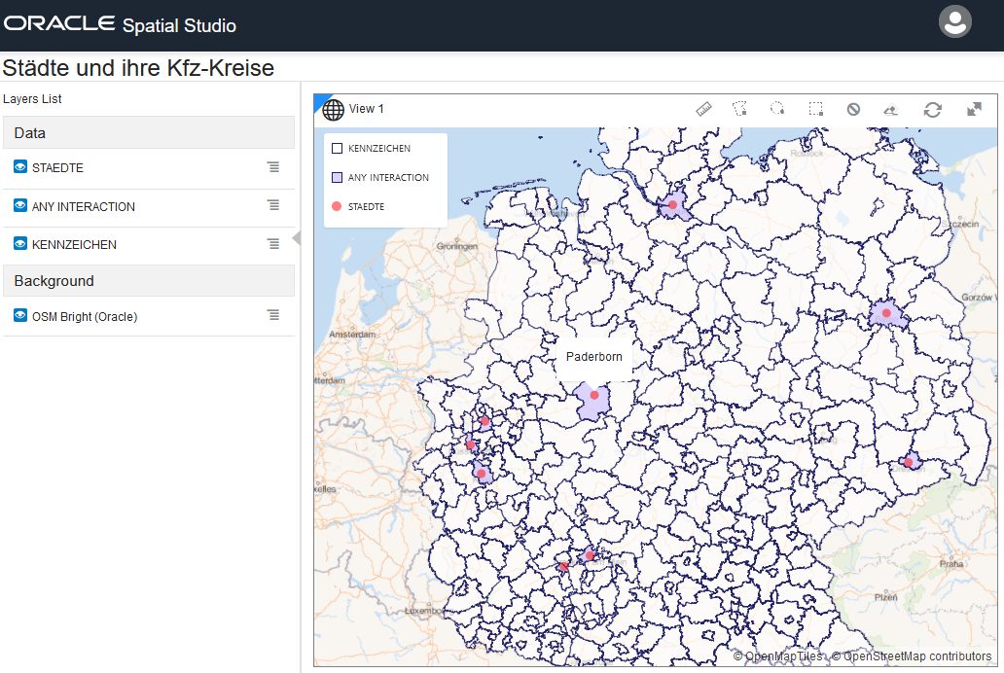Toggle visibility of ANY INTERACTION layer
This screenshot has width=1004, height=673.
[x=20, y=205]
